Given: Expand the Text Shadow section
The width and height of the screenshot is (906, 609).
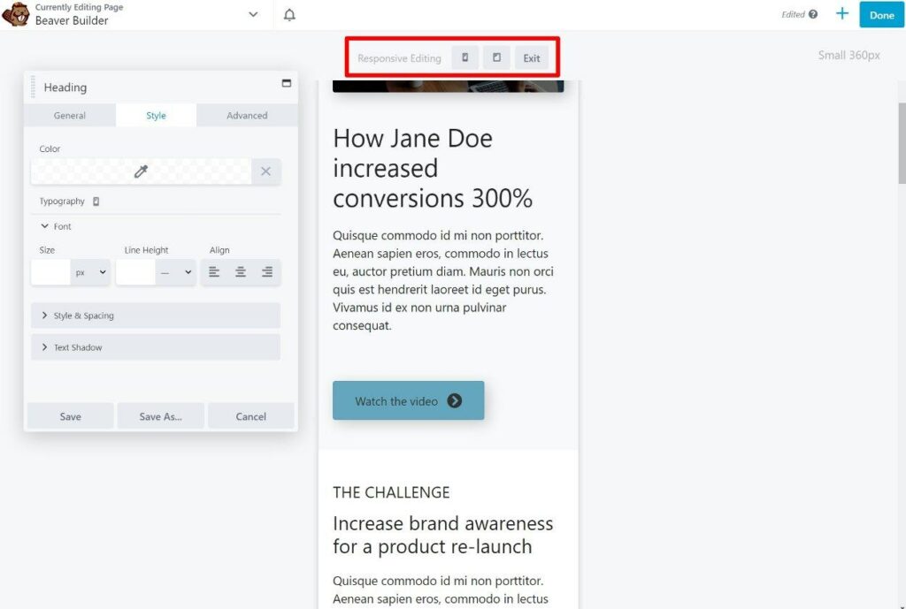Looking at the screenshot, I should (x=156, y=347).
